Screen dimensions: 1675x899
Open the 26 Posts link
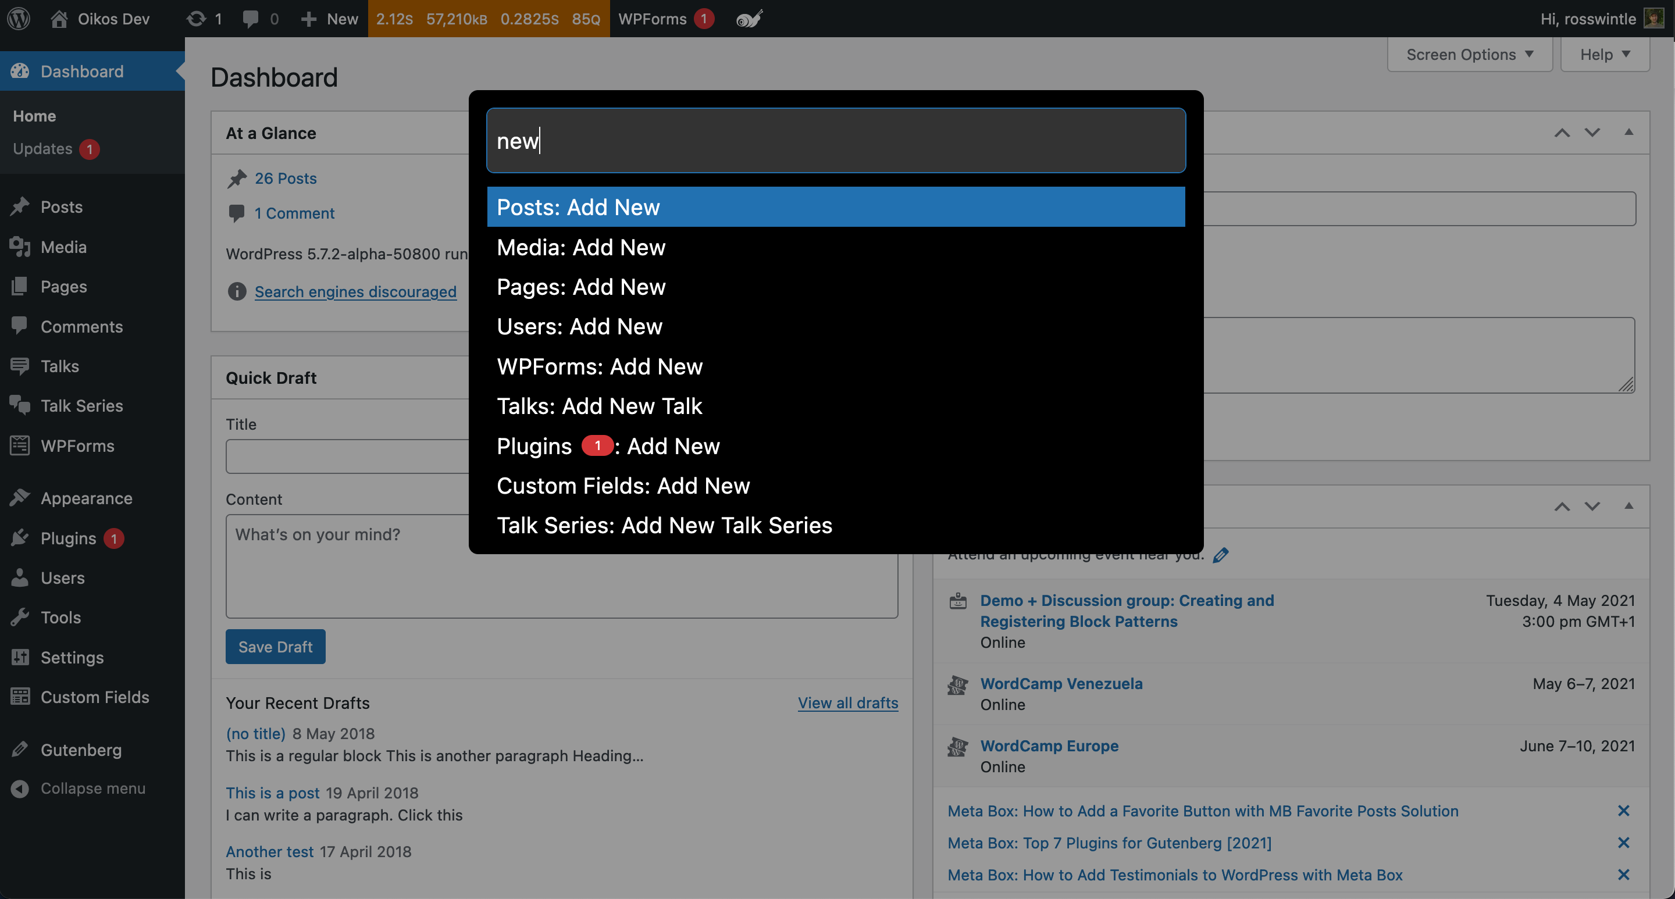tap(286, 178)
